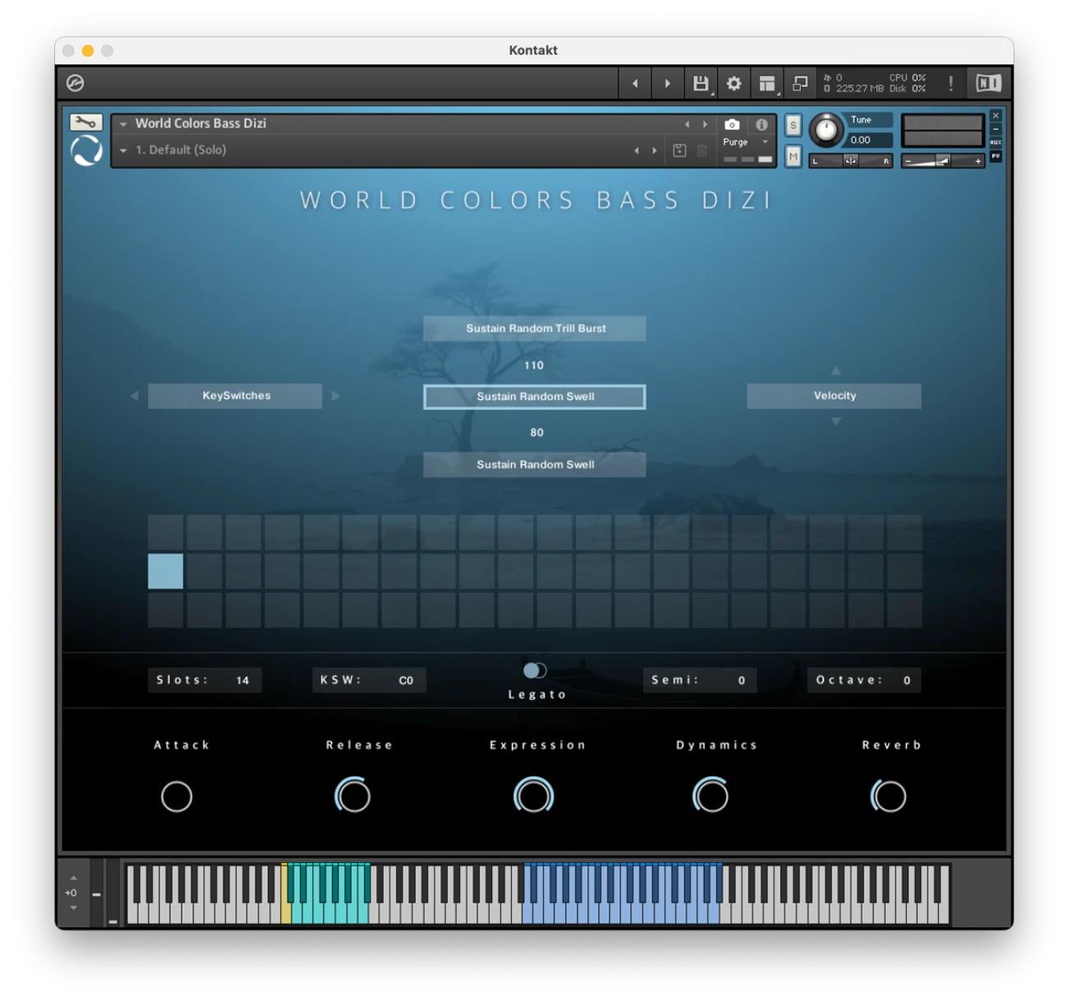The width and height of the screenshot is (1068, 1002).
Task: Open the Purge dropdown menu
Action: (x=746, y=142)
